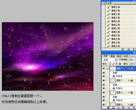Switch to the 路径 Paths tab

(119, 56)
